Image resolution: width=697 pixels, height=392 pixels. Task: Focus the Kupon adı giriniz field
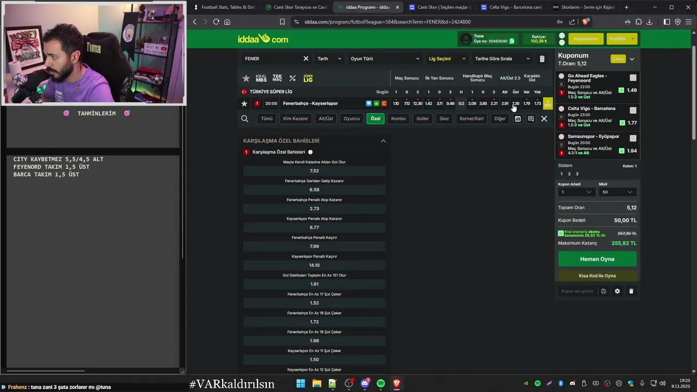(577, 291)
